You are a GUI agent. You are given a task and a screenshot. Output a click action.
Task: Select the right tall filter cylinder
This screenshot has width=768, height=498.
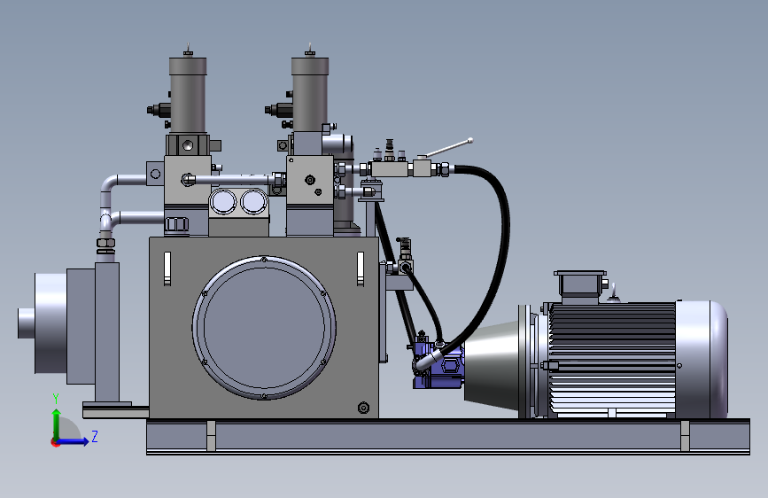[309, 95]
